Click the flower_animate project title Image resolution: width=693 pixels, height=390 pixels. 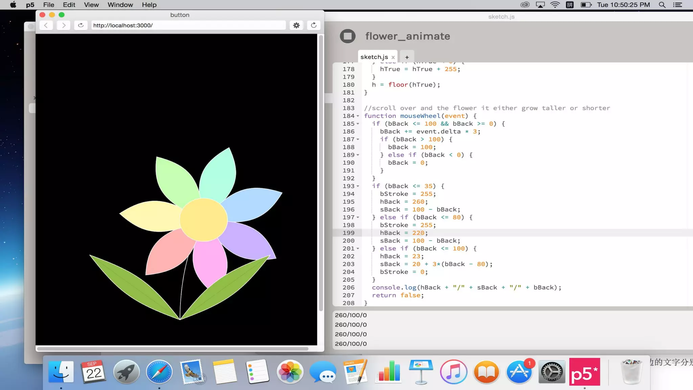pos(407,36)
